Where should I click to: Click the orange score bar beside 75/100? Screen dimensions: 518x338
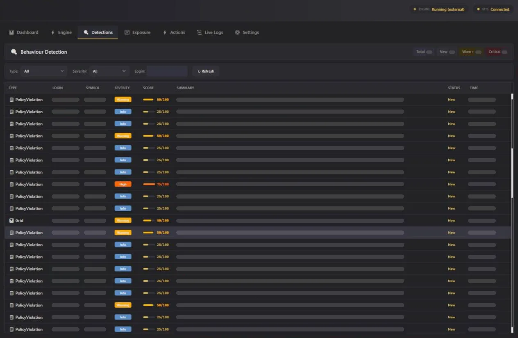pos(149,184)
